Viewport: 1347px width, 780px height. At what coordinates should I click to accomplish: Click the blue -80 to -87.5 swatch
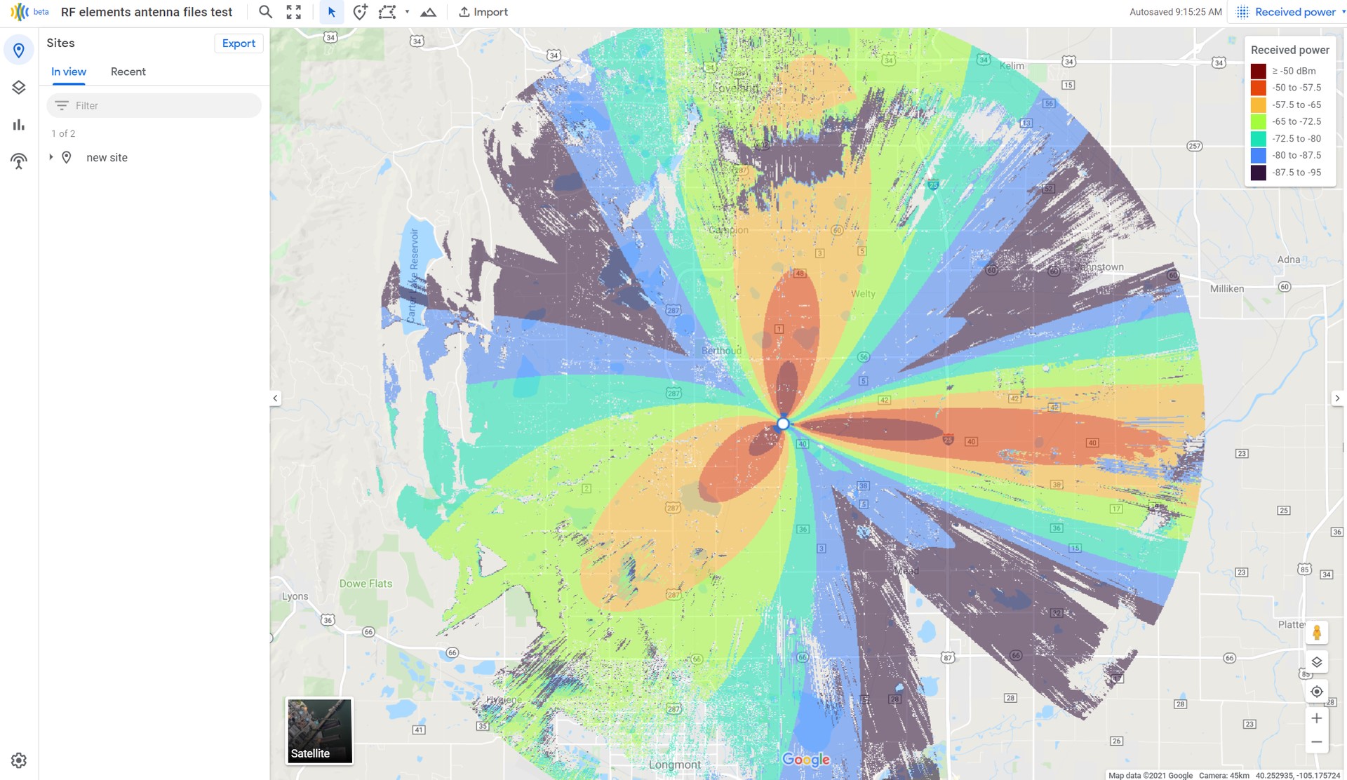point(1259,155)
